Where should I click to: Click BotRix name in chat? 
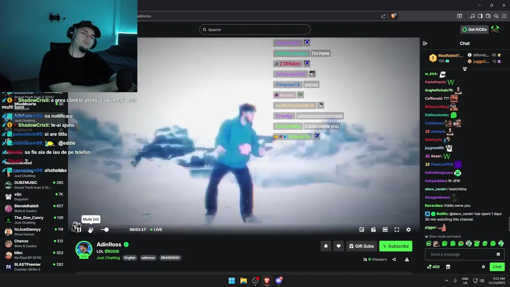[442, 214]
